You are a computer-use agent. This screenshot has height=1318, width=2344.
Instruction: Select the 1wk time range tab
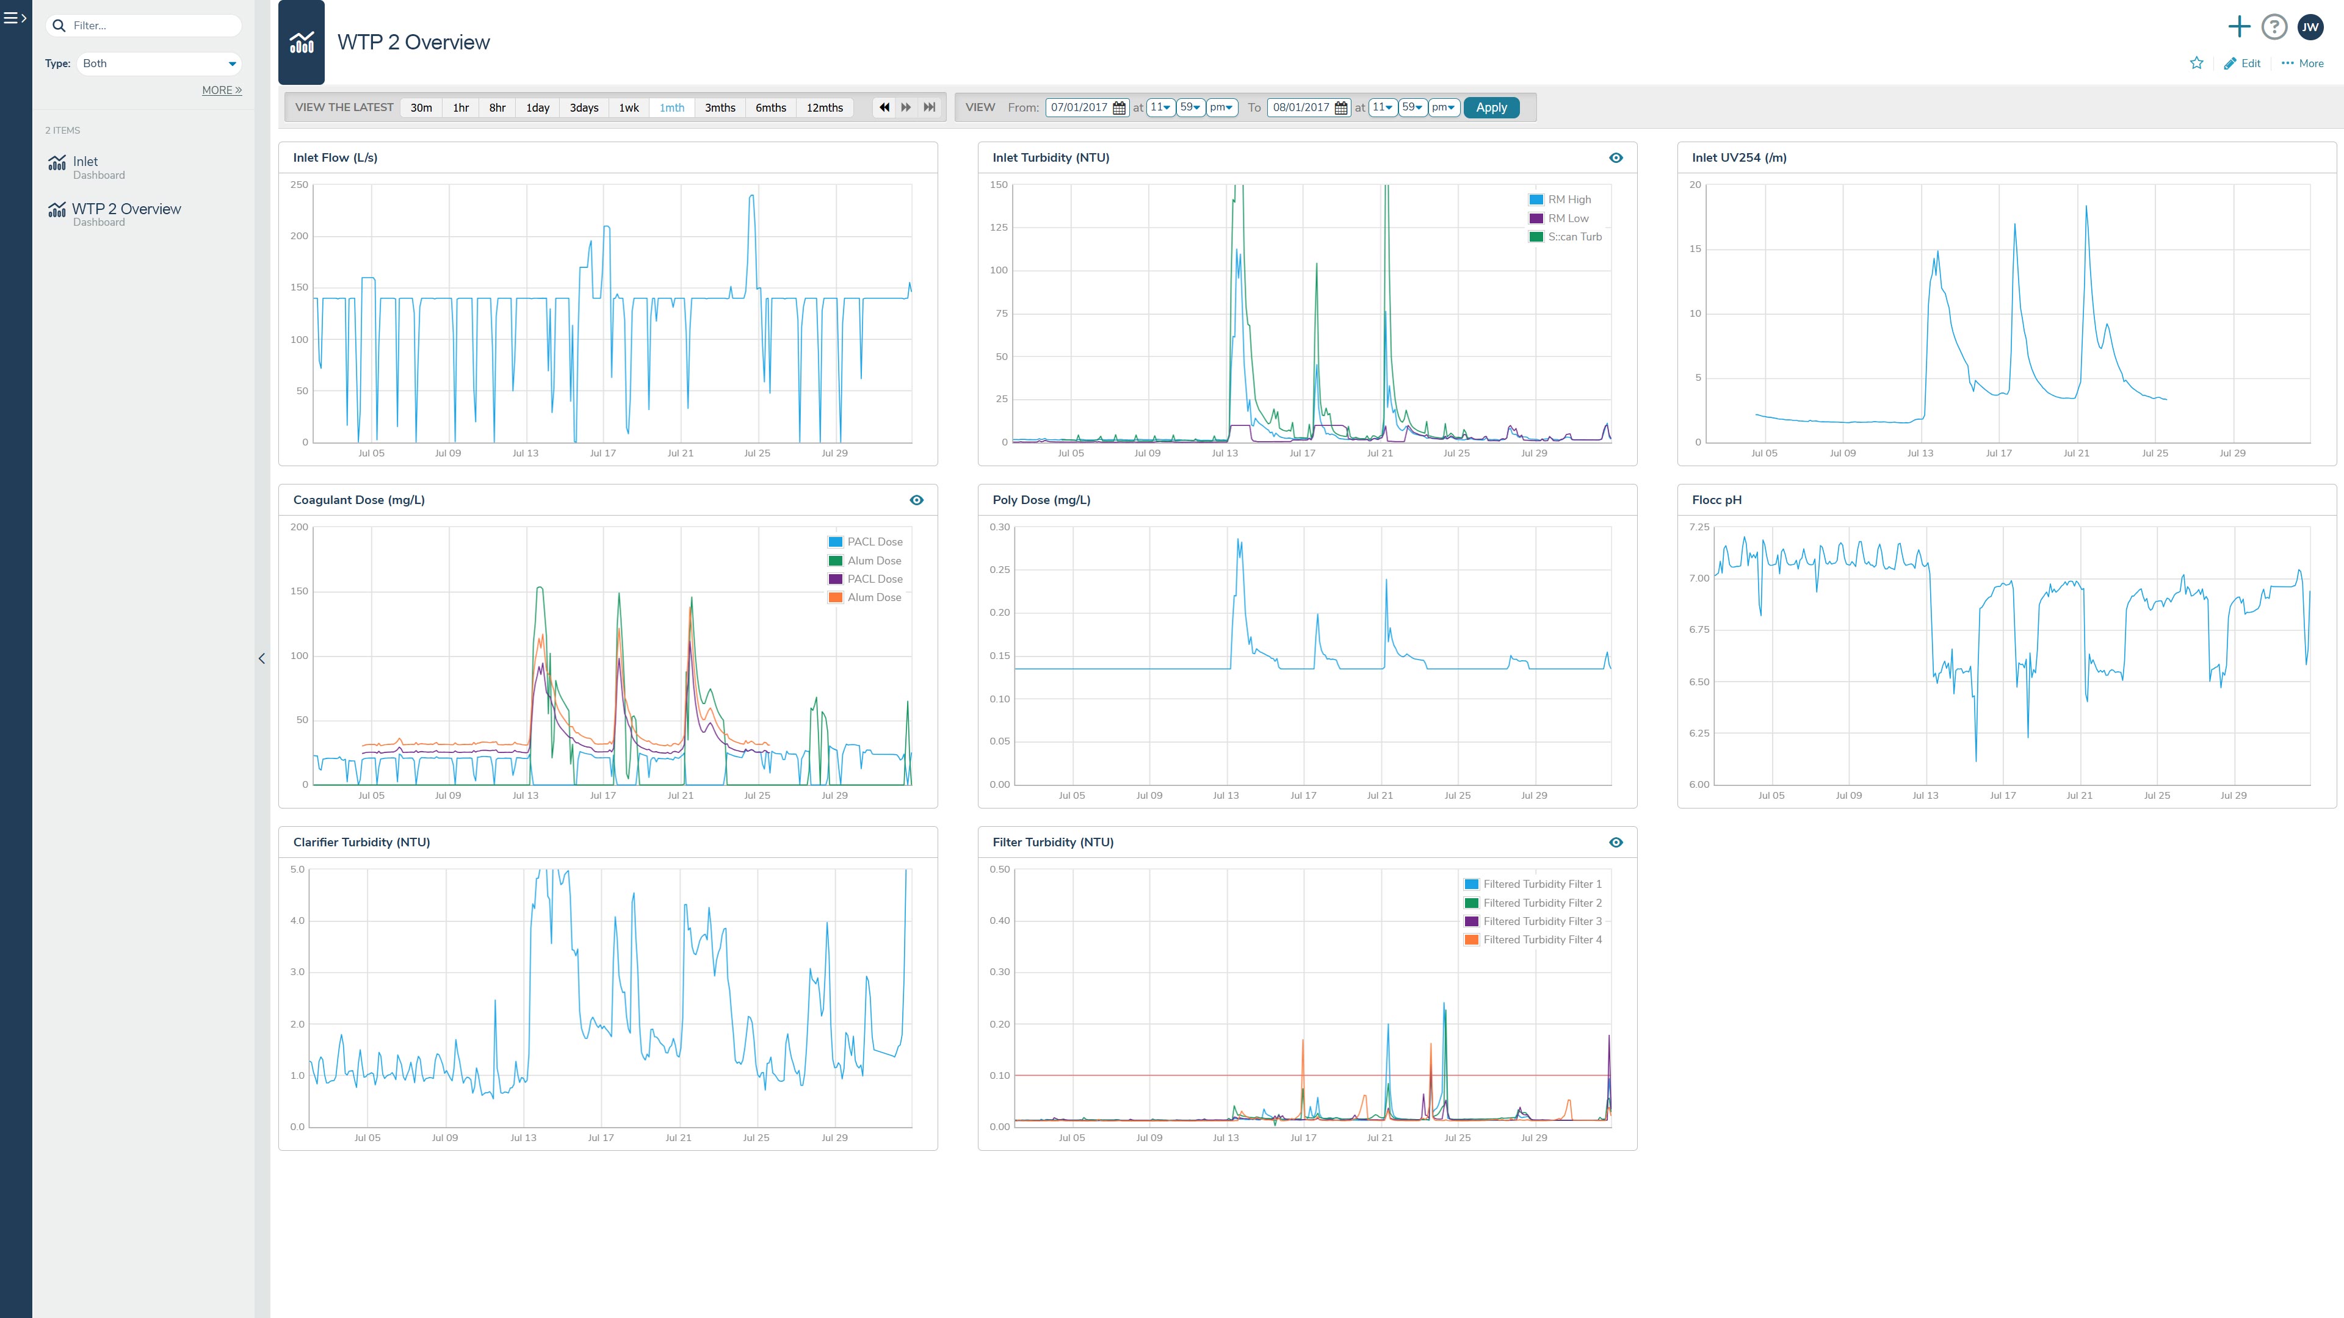(629, 107)
